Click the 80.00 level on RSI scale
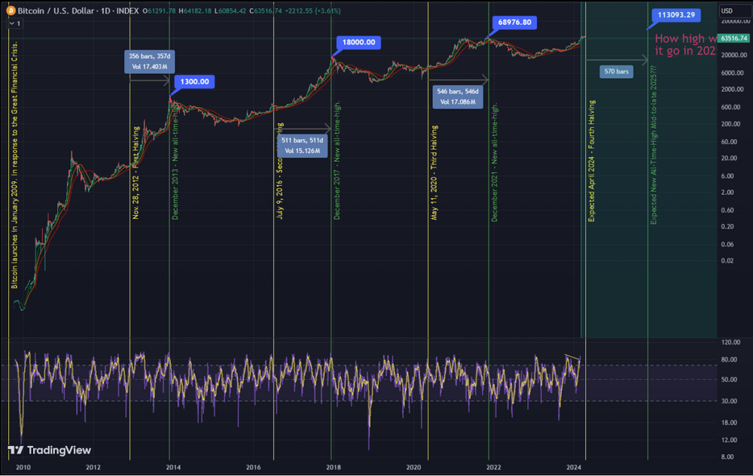The width and height of the screenshot is (753, 476). (x=727, y=359)
